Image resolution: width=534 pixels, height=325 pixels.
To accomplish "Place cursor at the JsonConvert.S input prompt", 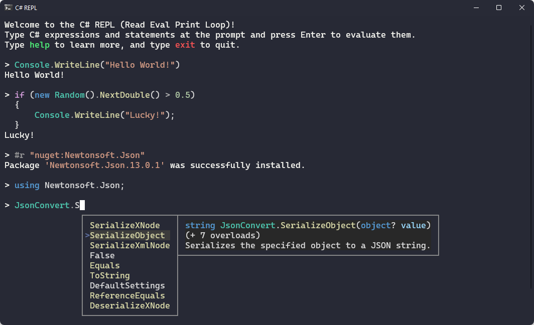I will (82, 205).
